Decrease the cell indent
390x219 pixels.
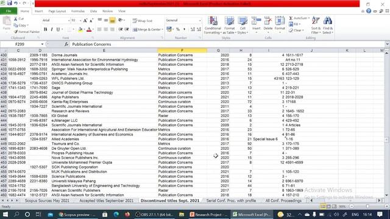(121, 30)
